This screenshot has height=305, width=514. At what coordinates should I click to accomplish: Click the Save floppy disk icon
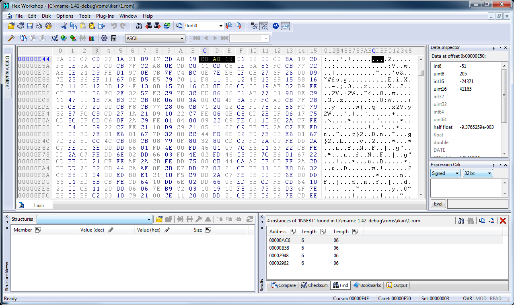point(30,26)
